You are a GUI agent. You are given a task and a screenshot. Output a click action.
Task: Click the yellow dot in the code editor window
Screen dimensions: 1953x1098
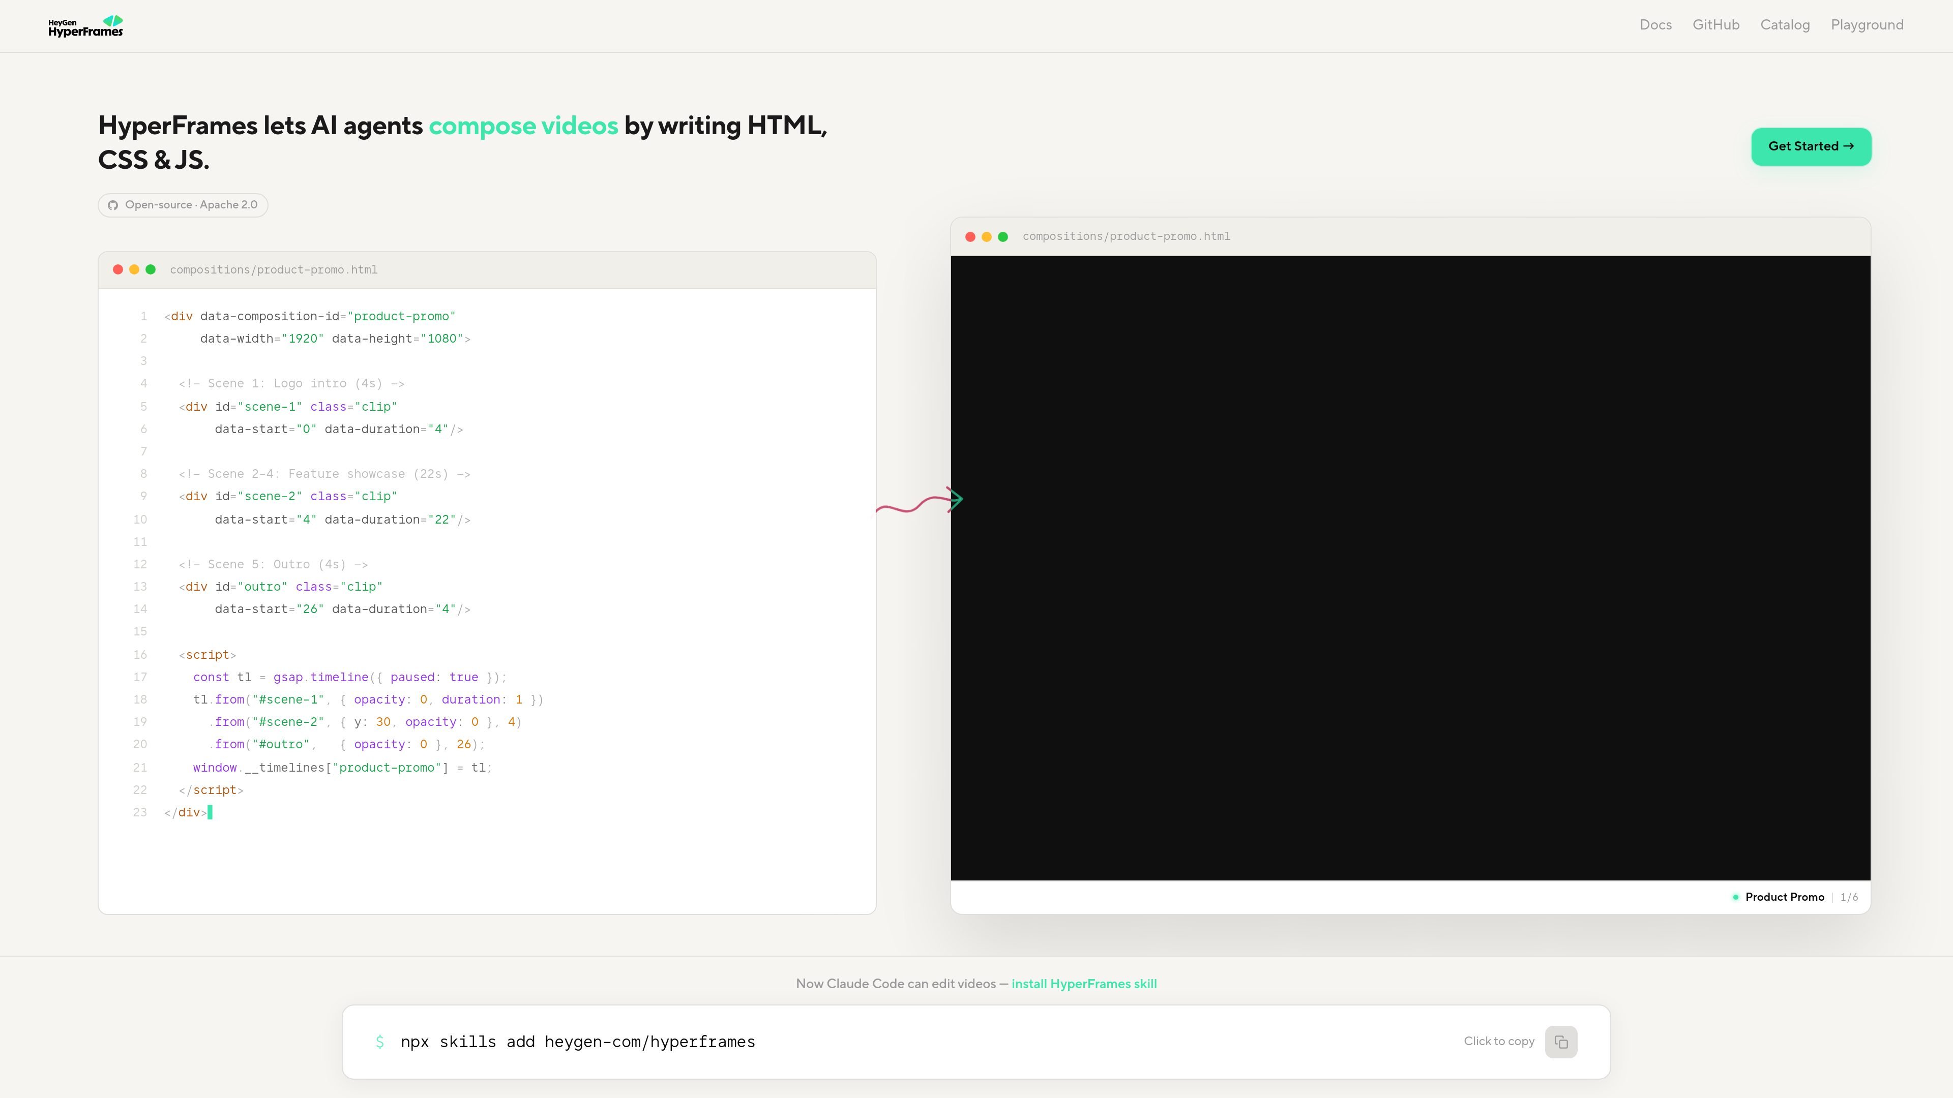click(134, 269)
